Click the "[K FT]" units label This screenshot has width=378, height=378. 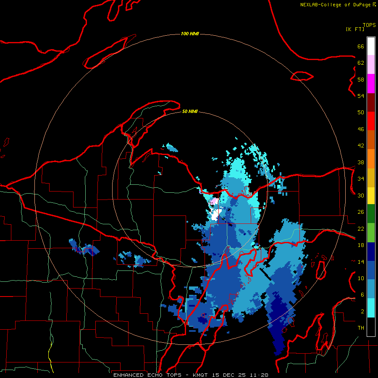tap(355, 29)
